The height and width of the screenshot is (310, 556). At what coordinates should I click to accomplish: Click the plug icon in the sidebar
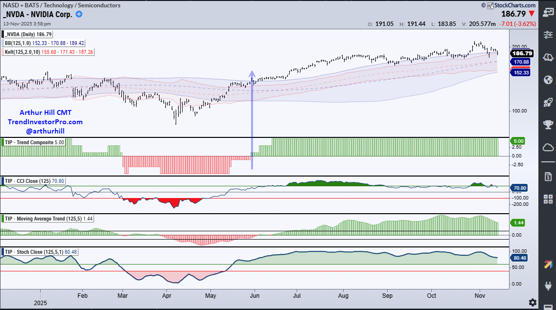tap(548, 286)
